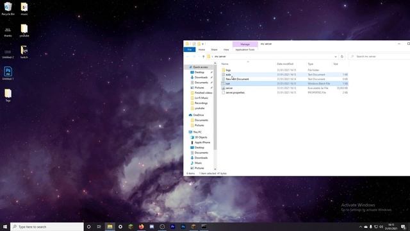Open the Quick Access Toolbar customize dropdown
The height and width of the screenshot is (231, 410).
click(x=203, y=44)
